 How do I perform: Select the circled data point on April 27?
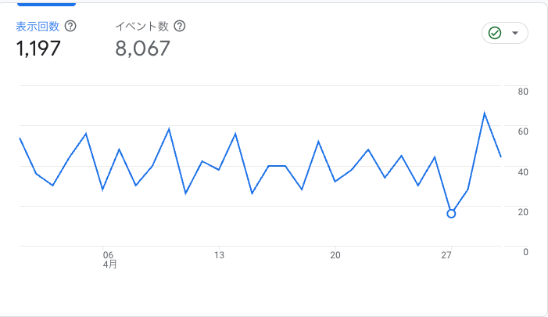pos(451,214)
